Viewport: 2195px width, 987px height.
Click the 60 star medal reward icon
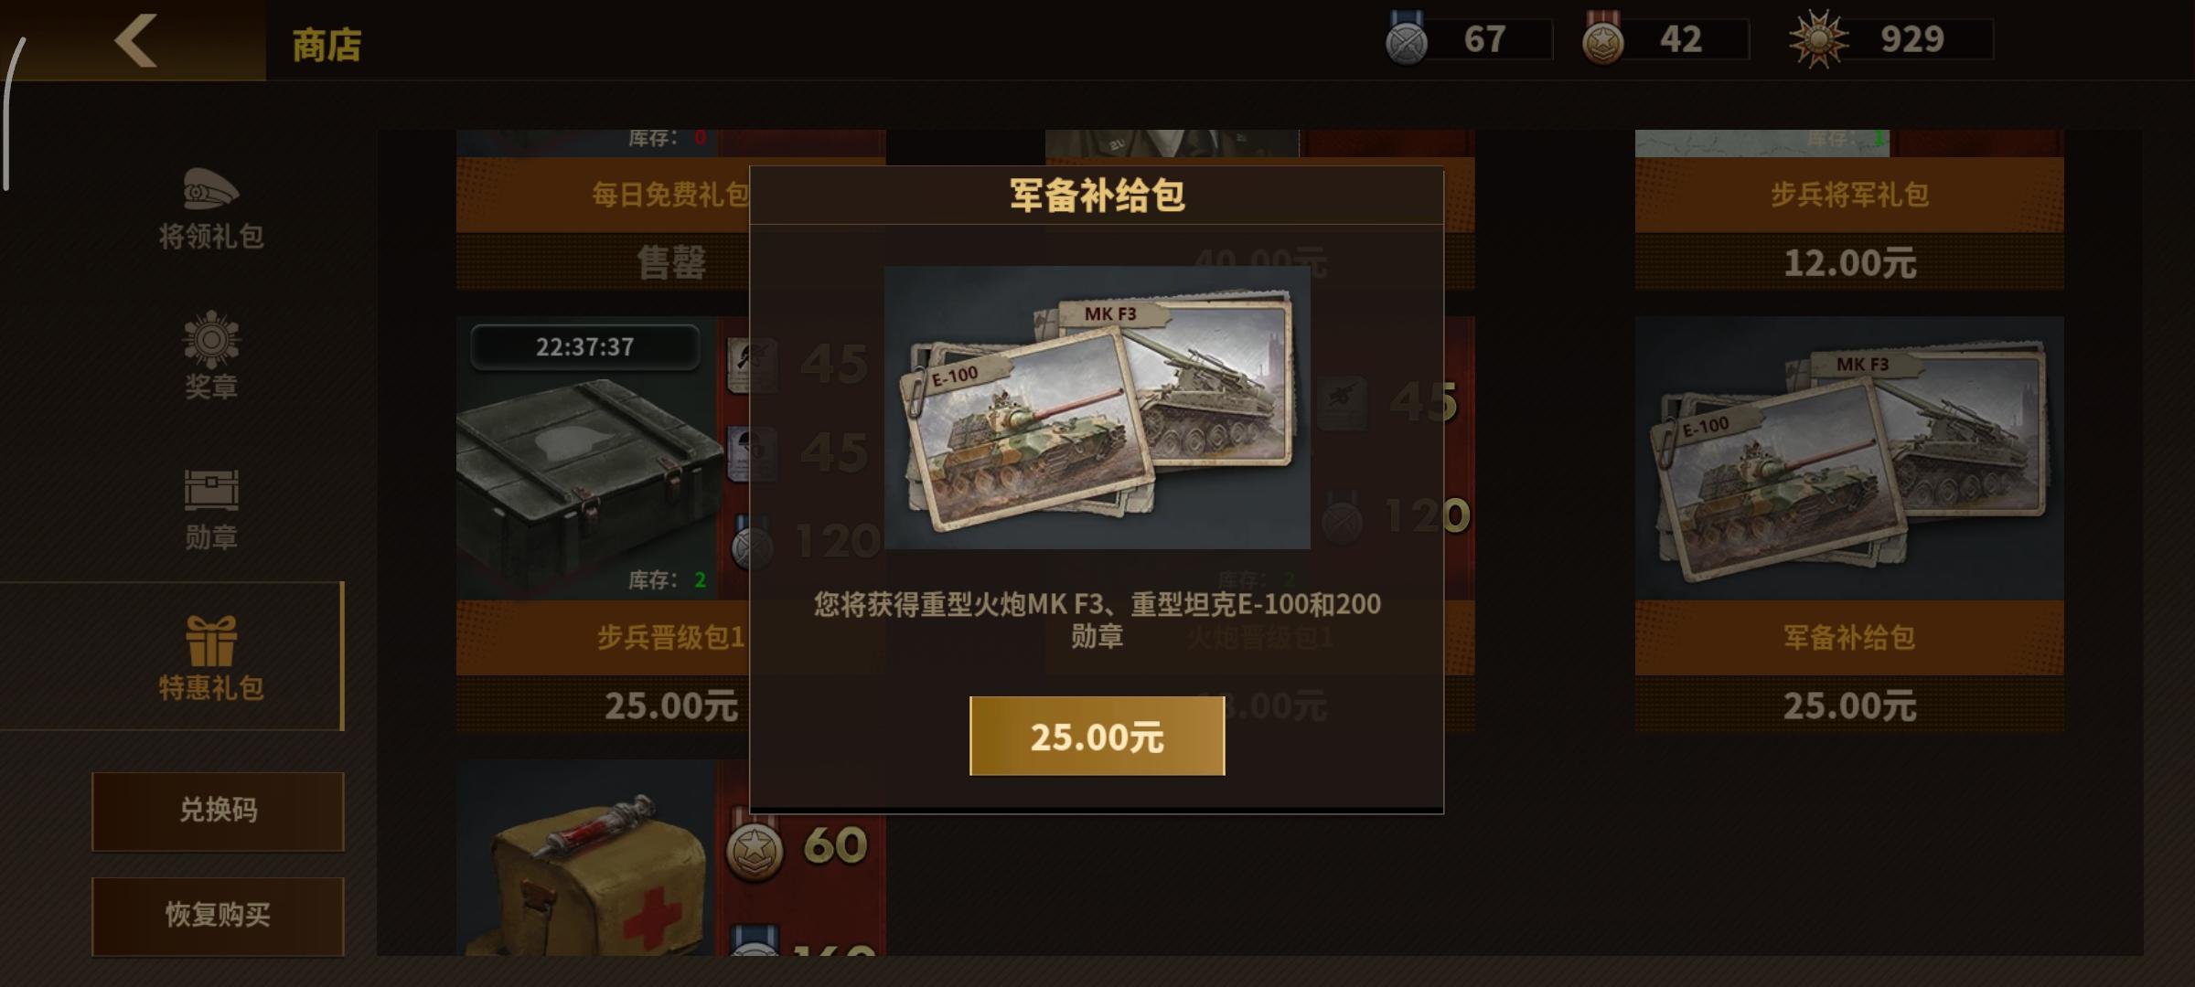tap(755, 850)
